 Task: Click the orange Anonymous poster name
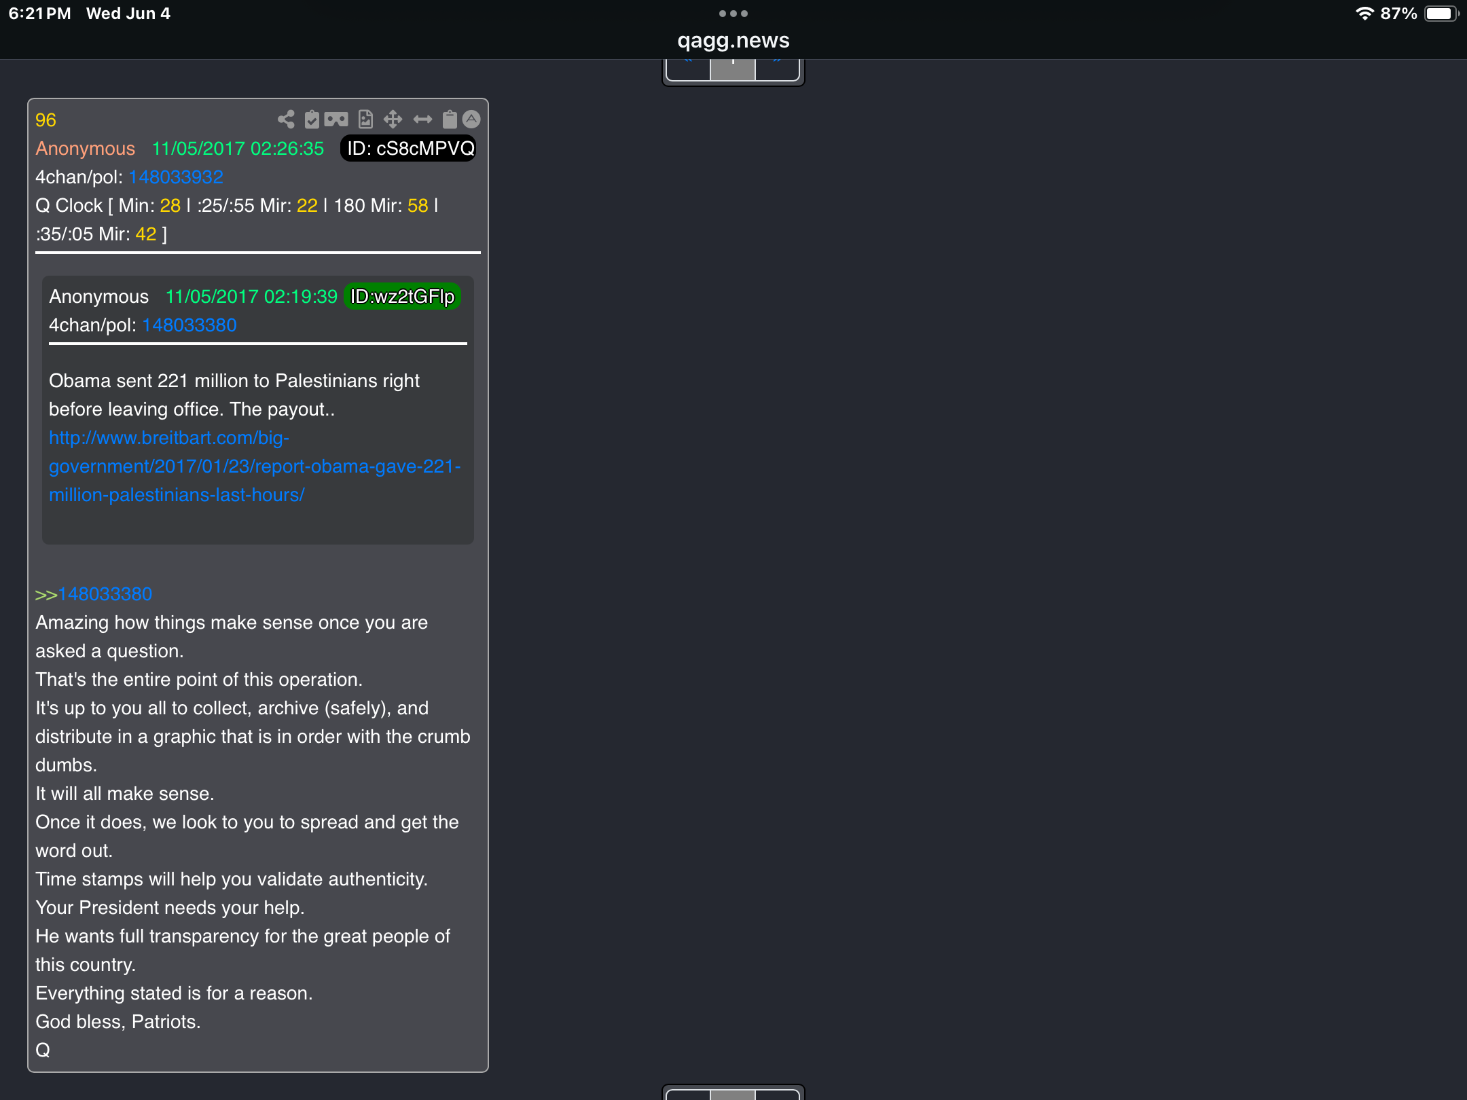86,149
